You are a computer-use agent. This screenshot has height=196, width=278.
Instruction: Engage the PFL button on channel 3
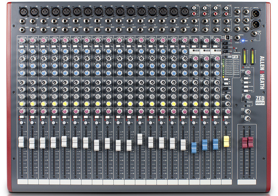(x=43, y=123)
